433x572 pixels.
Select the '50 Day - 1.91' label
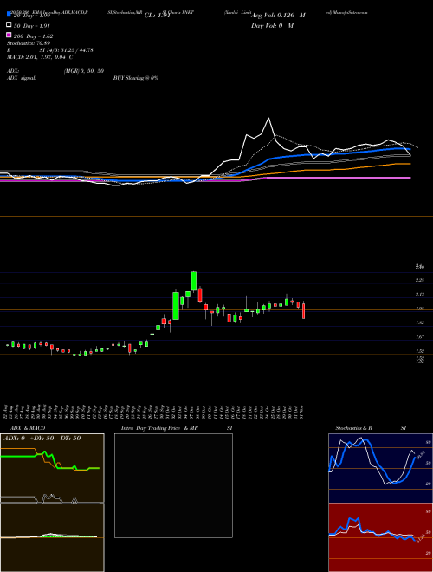(x=32, y=26)
